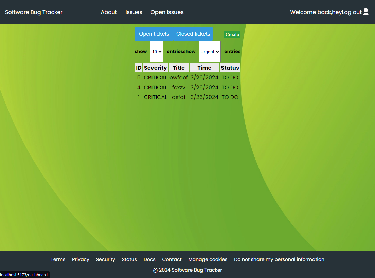The image size is (375, 278).
Task: Select the ticket titled dsfaf
Action: [x=179, y=97]
